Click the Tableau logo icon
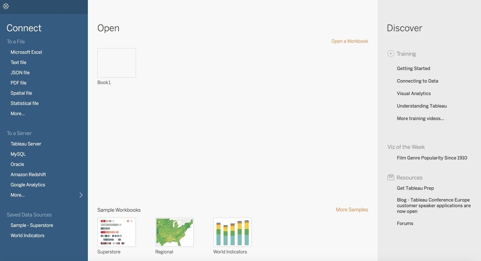This screenshot has height=261, width=481. tap(6, 6)
